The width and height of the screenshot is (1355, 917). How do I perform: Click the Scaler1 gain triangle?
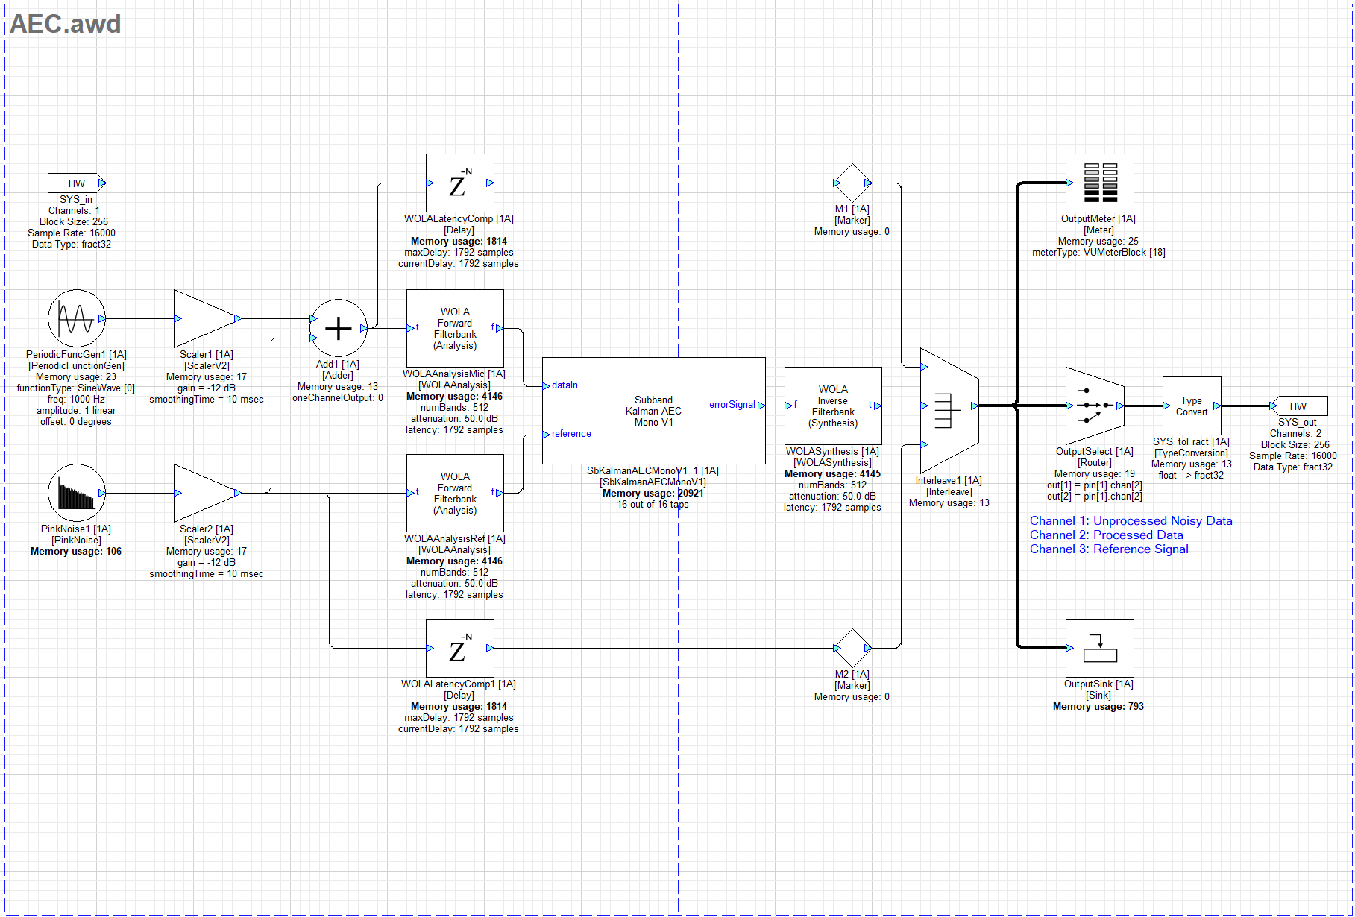[205, 318]
